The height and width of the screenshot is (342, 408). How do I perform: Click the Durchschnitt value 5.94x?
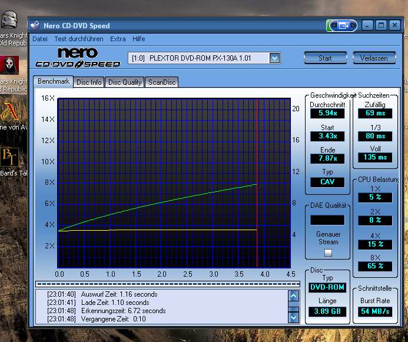[327, 113]
